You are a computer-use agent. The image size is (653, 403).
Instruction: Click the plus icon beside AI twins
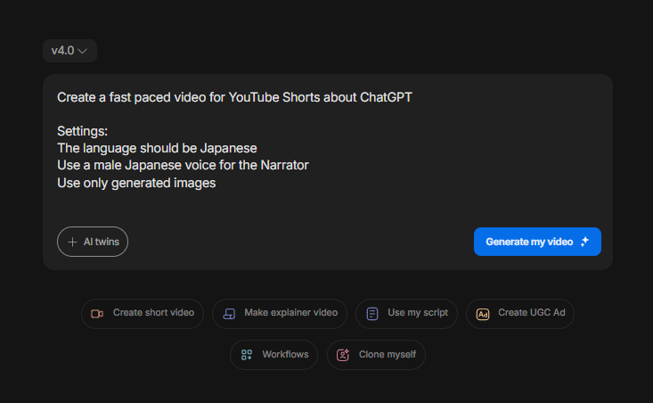click(72, 242)
